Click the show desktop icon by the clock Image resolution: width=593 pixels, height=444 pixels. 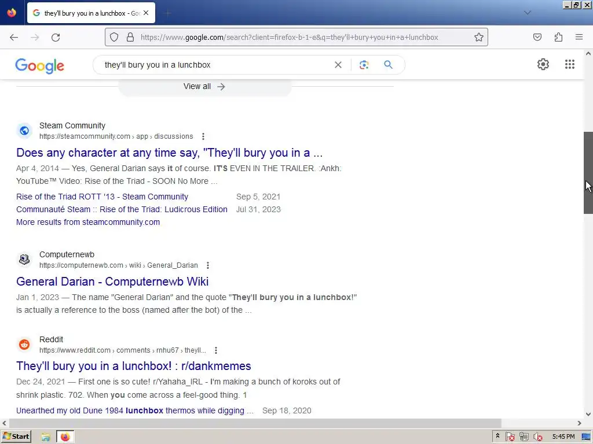point(586,437)
